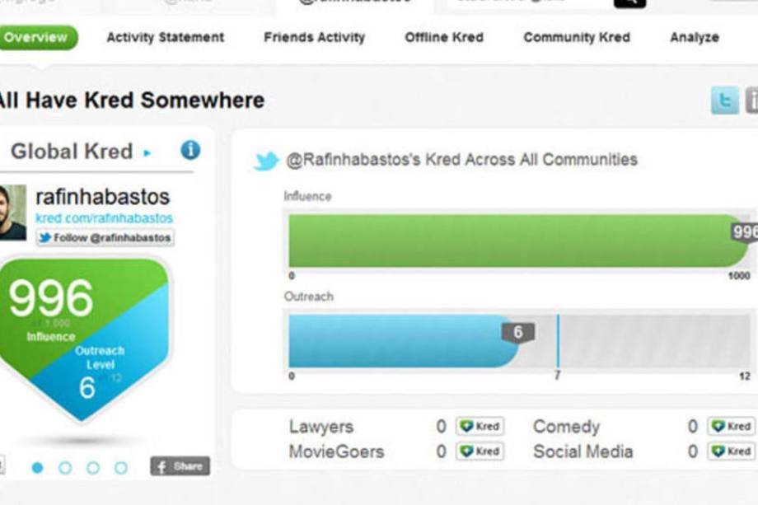The height and width of the screenshot is (505, 758).
Task: Give Kred in the Social Media community
Action: pos(731,451)
